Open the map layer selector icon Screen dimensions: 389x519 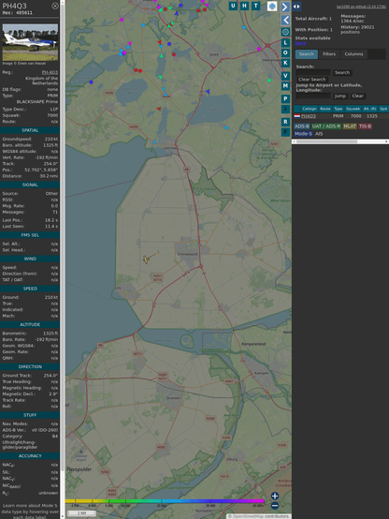click(x=272, y=6)
